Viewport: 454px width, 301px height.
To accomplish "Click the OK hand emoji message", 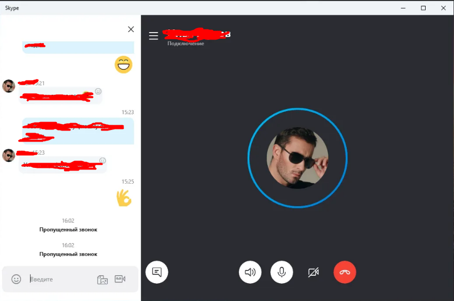I will coord(124,198).
